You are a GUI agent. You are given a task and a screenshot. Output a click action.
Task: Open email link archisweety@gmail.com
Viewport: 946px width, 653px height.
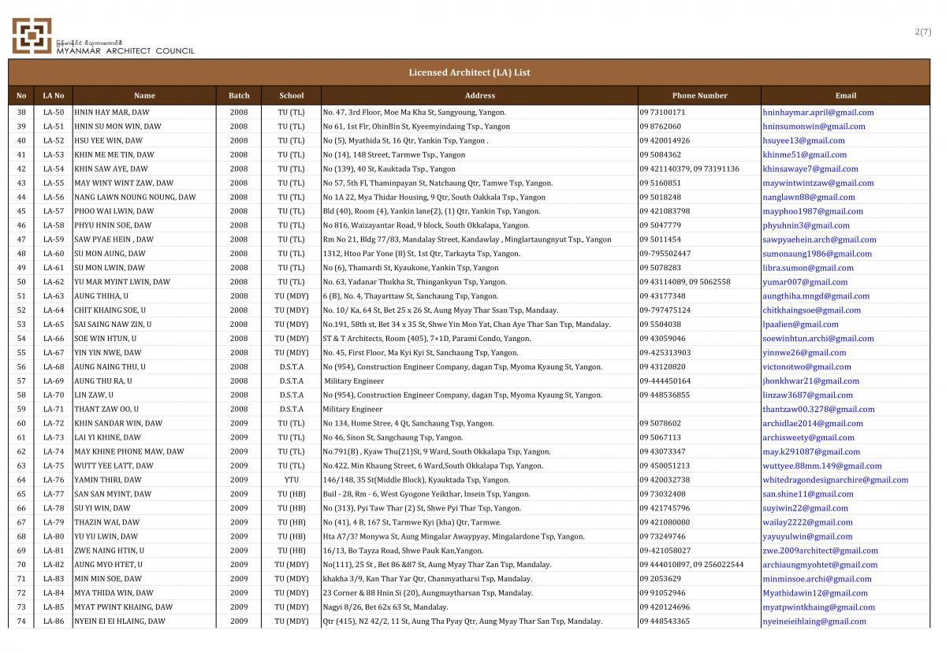pos(808,438)
